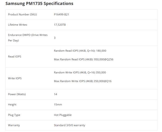Click the DWPD value 3
Image resolution: width=162 pixels, height=132 pixels.
(55, 38)
